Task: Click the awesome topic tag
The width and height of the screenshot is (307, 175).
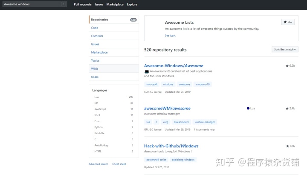Action: (x=184, y=84)
